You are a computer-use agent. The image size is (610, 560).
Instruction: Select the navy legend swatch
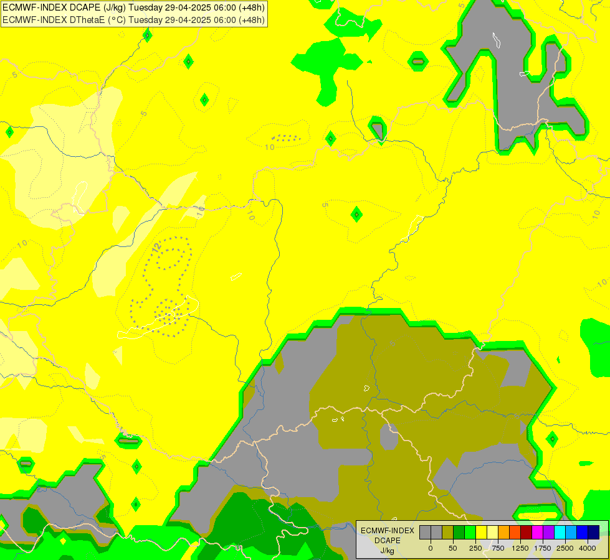(x=593, y=532)
